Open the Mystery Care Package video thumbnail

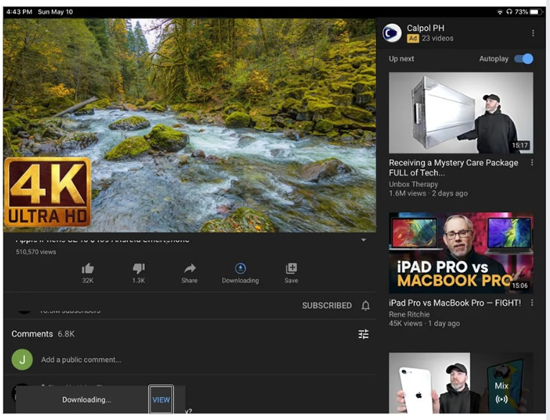pyautogui.click(x=461, y=113)
